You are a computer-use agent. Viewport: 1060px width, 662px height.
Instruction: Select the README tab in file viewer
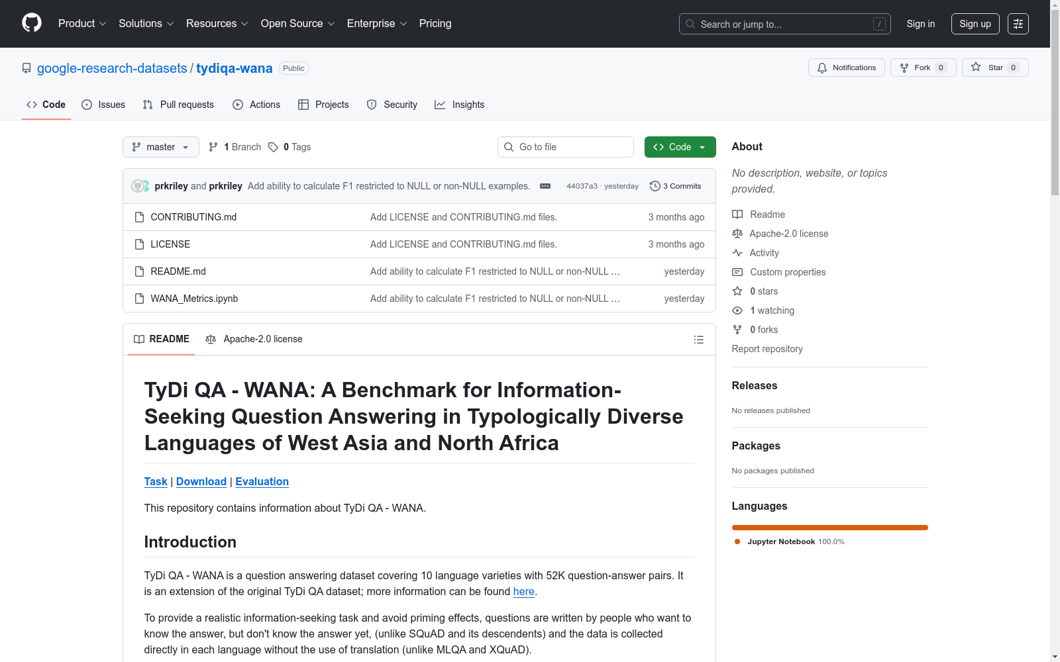[x=162, y=339]
